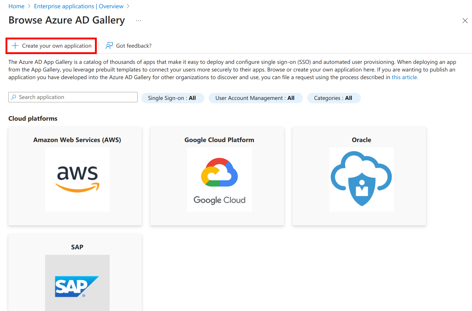Image resolution: width=472 pixels, height=311 pixels.
Task: Click the magnifier icon in the search box
Action: pos(13,97)
